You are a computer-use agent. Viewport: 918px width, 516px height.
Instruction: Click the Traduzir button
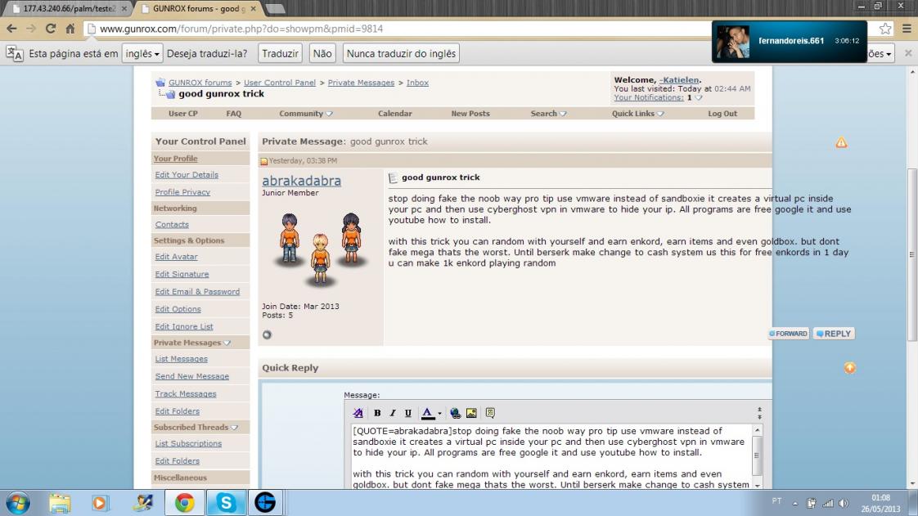280,53
